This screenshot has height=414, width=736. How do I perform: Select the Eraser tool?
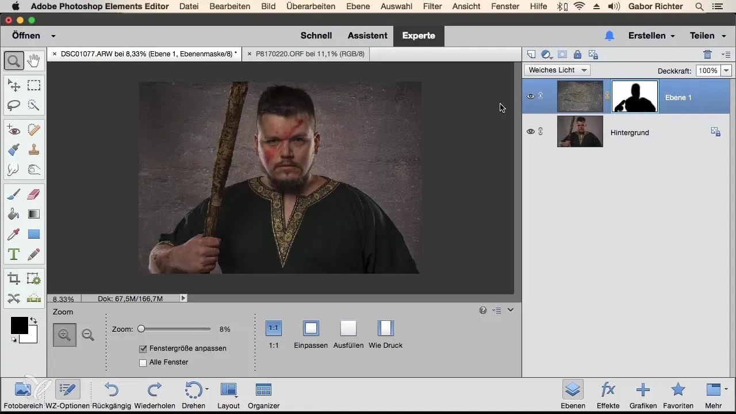pyautogui.click(x=34, y=195)
